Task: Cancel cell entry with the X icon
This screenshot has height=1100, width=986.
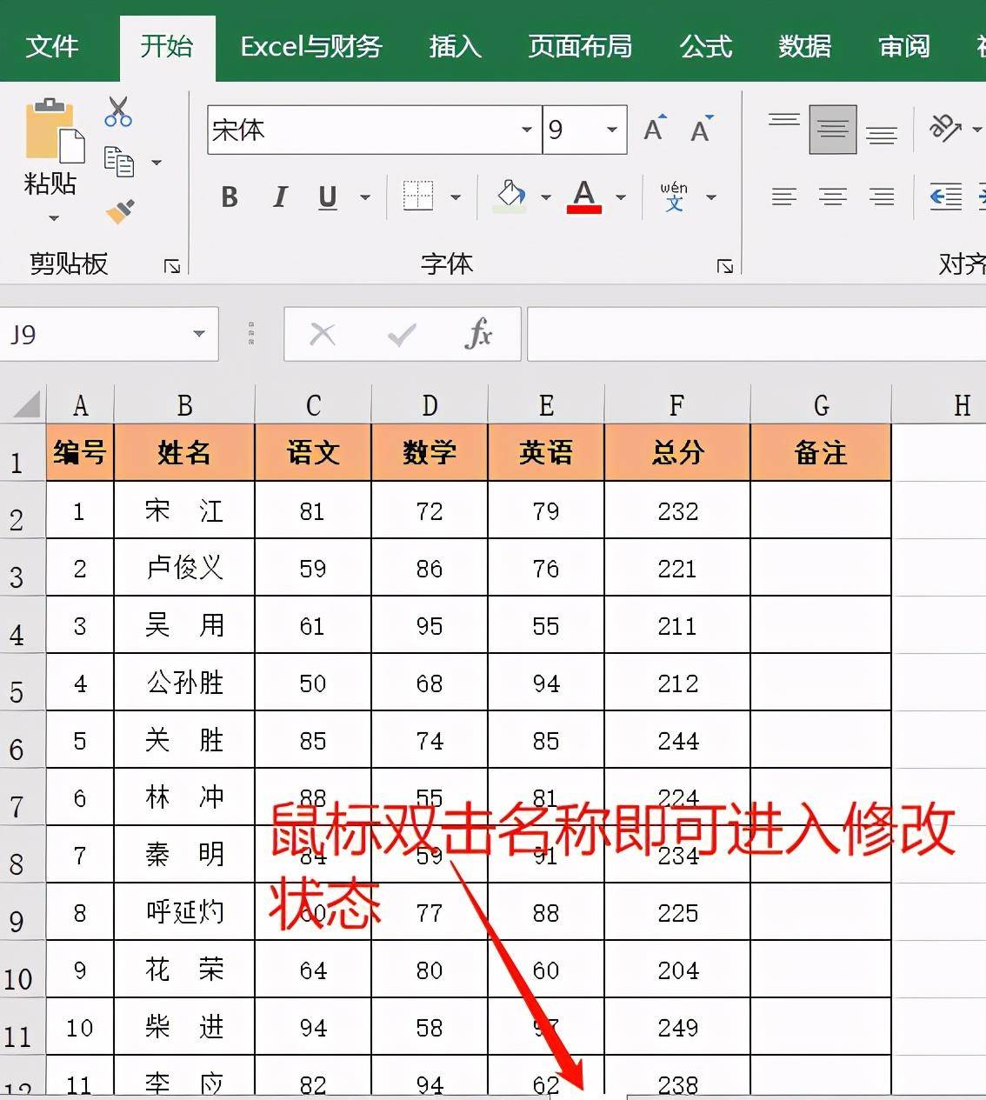Action: coord(323,333)
